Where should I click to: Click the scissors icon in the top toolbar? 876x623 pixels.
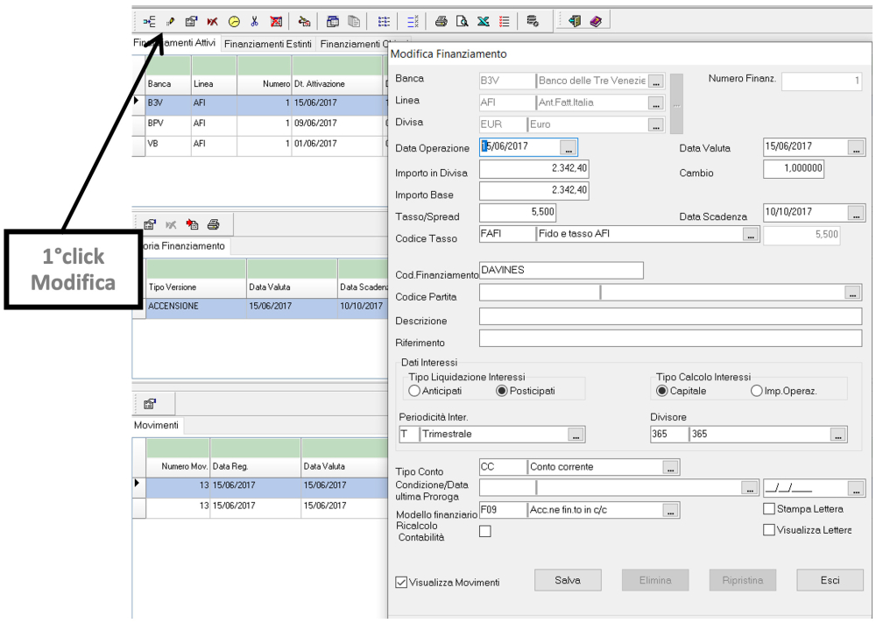point(254,21)
